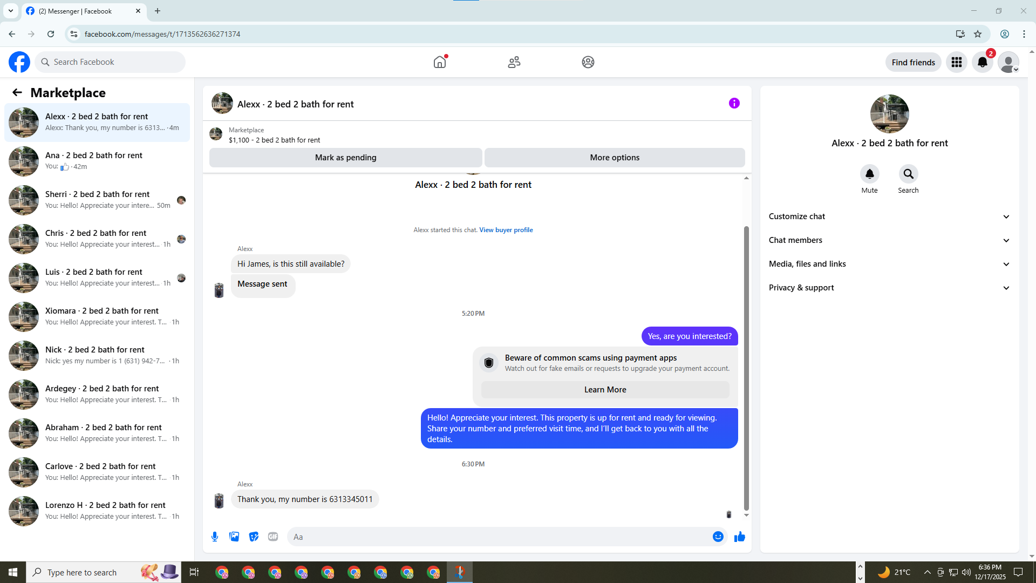Open the GIF picker

[x=273, y=537]
